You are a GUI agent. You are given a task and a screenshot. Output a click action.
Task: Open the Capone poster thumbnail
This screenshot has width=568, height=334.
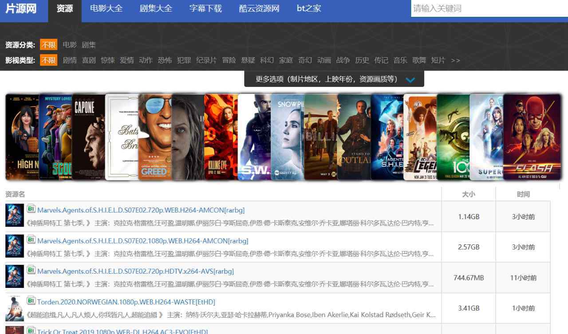(89, 137)
